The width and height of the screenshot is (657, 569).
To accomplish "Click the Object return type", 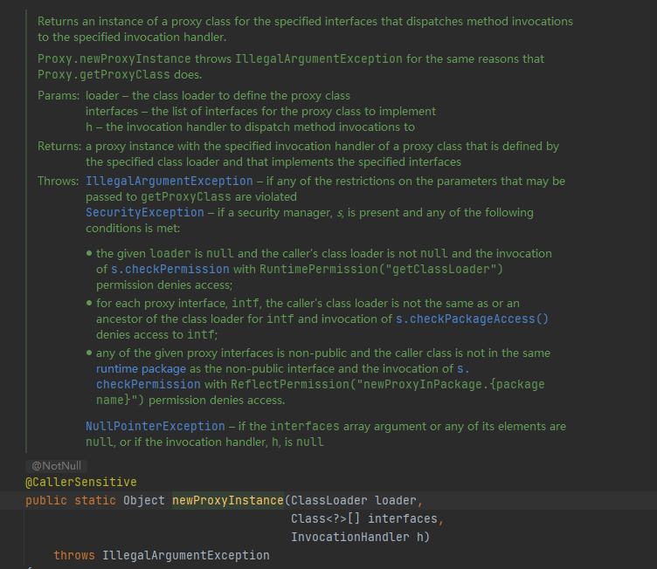I will tap(144, 500).
